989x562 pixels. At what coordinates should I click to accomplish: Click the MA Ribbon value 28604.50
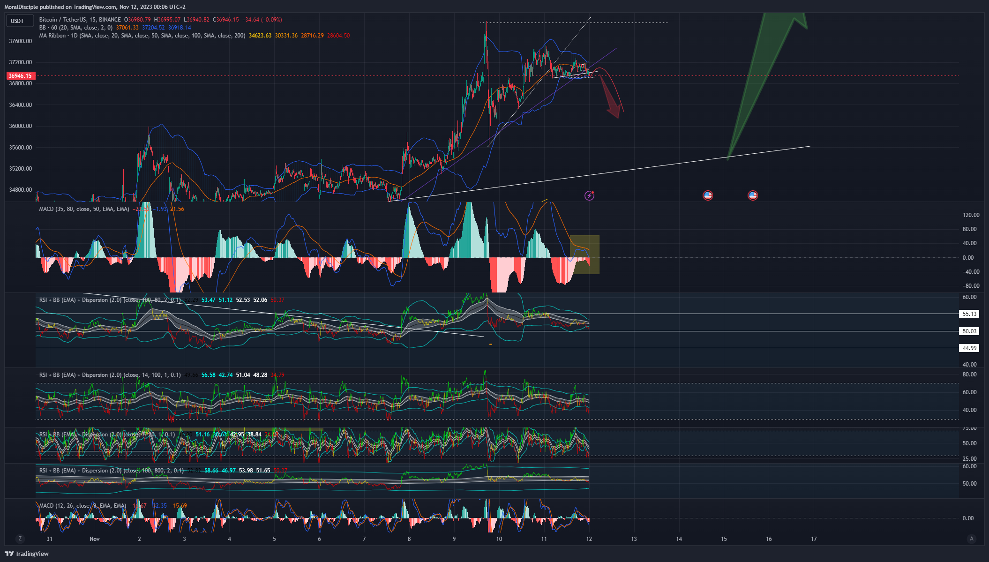click(338, 36)
